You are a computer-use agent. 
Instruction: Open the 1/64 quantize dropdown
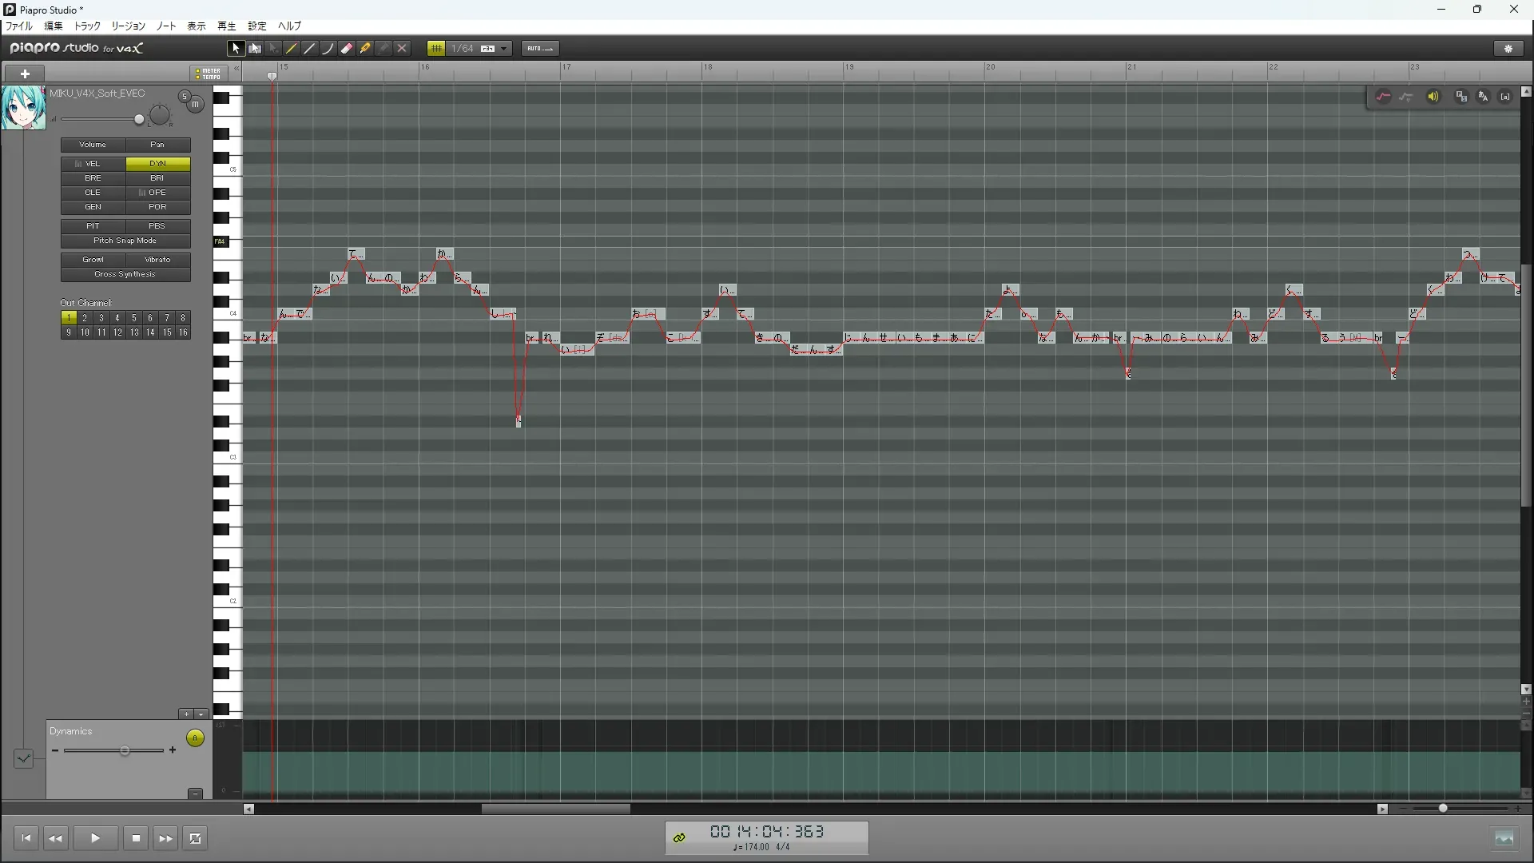click(504, 49)
